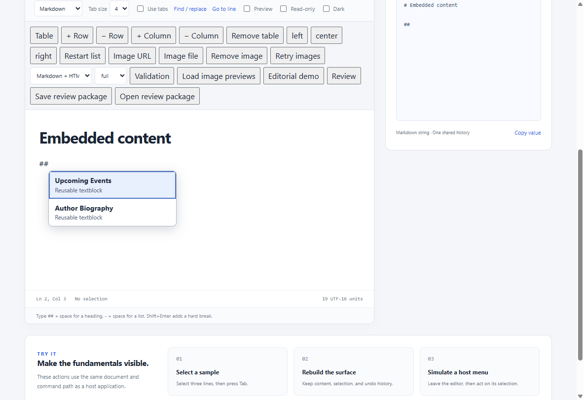584x400 pixels.
Task: Click the Go to line link
Action: click(x=224, y=9)
